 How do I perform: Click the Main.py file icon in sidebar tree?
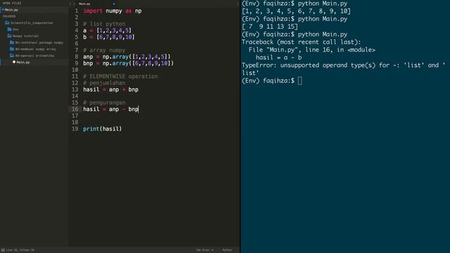(14, 62)
